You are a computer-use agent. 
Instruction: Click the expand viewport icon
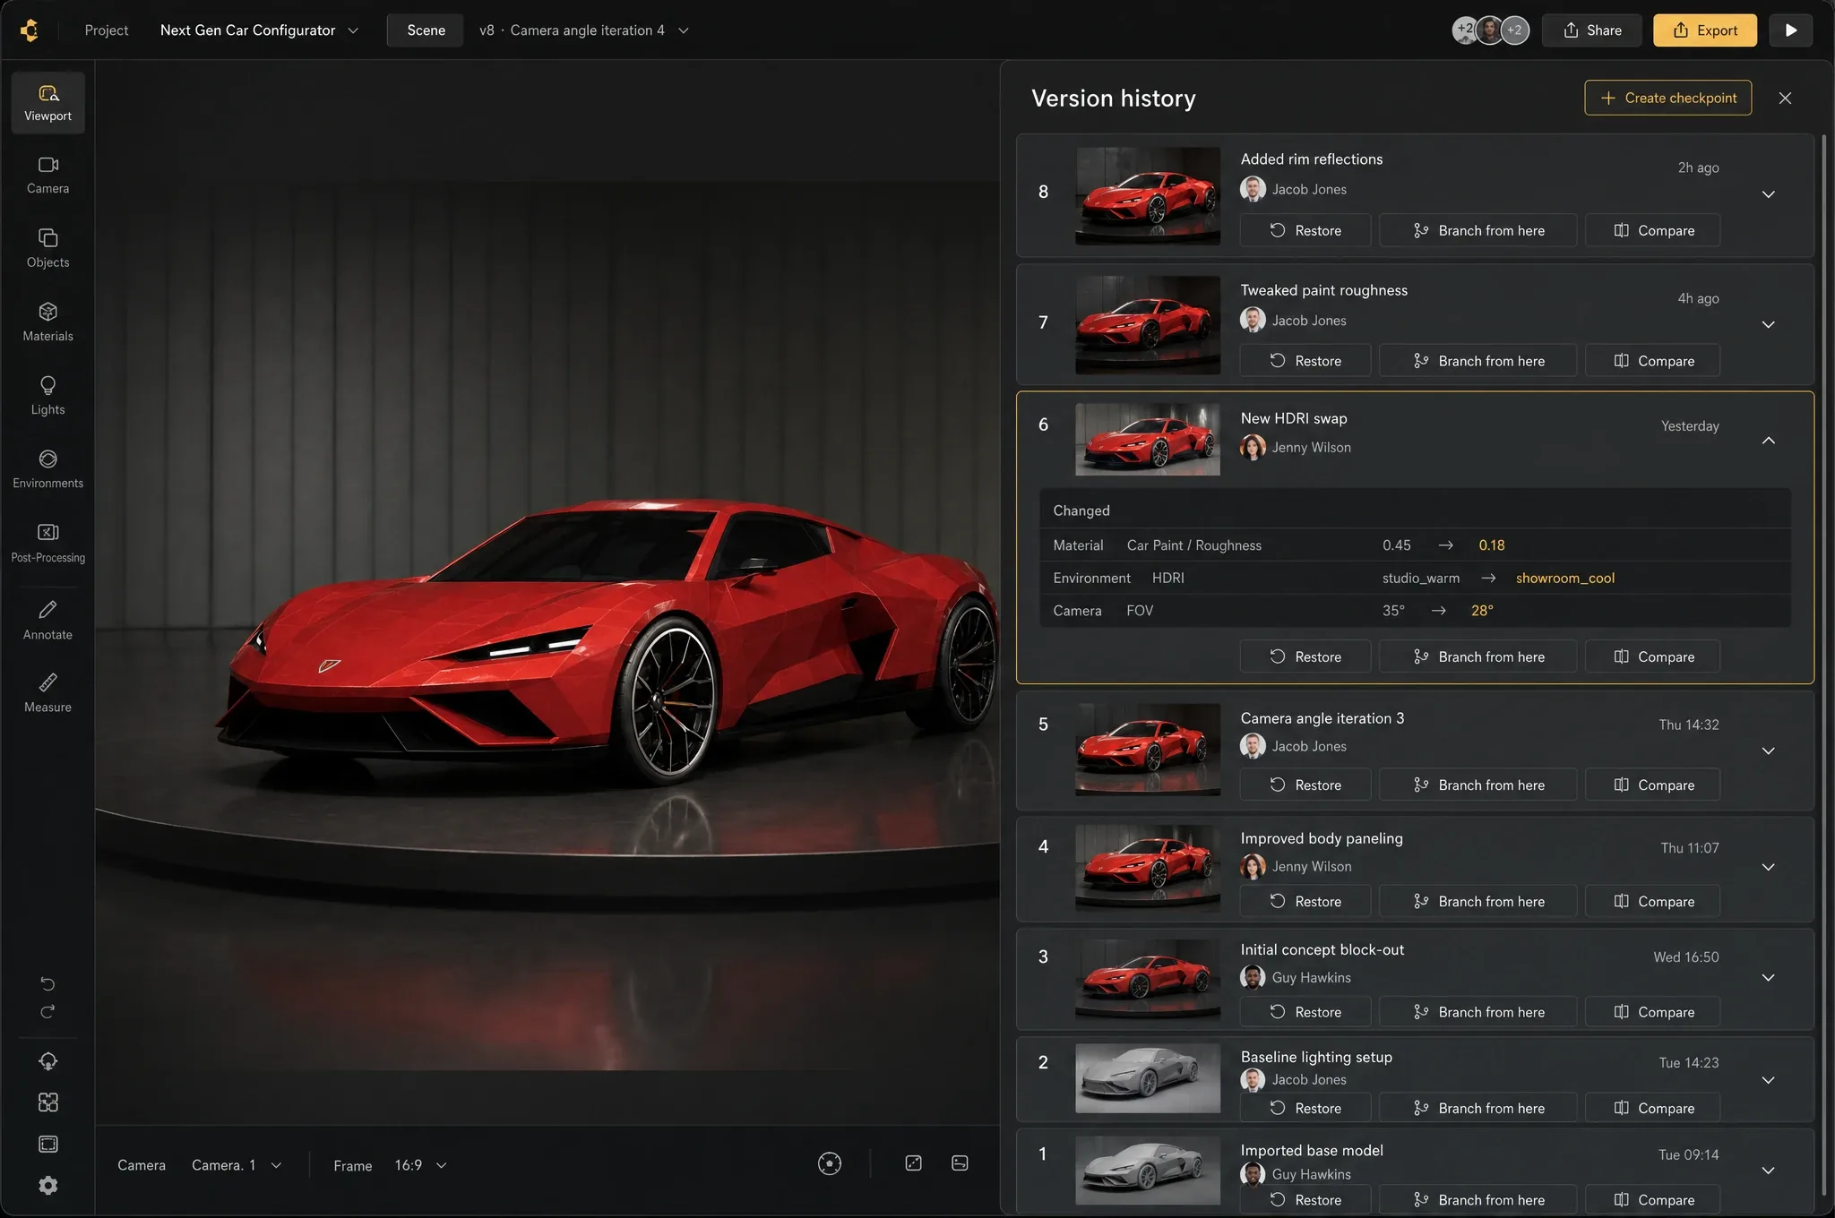pyautogui.click(x=913, y=1163)
